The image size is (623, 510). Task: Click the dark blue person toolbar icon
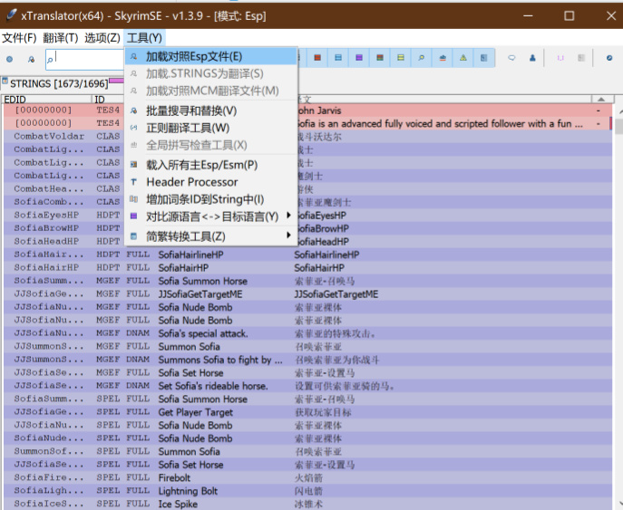532,58
